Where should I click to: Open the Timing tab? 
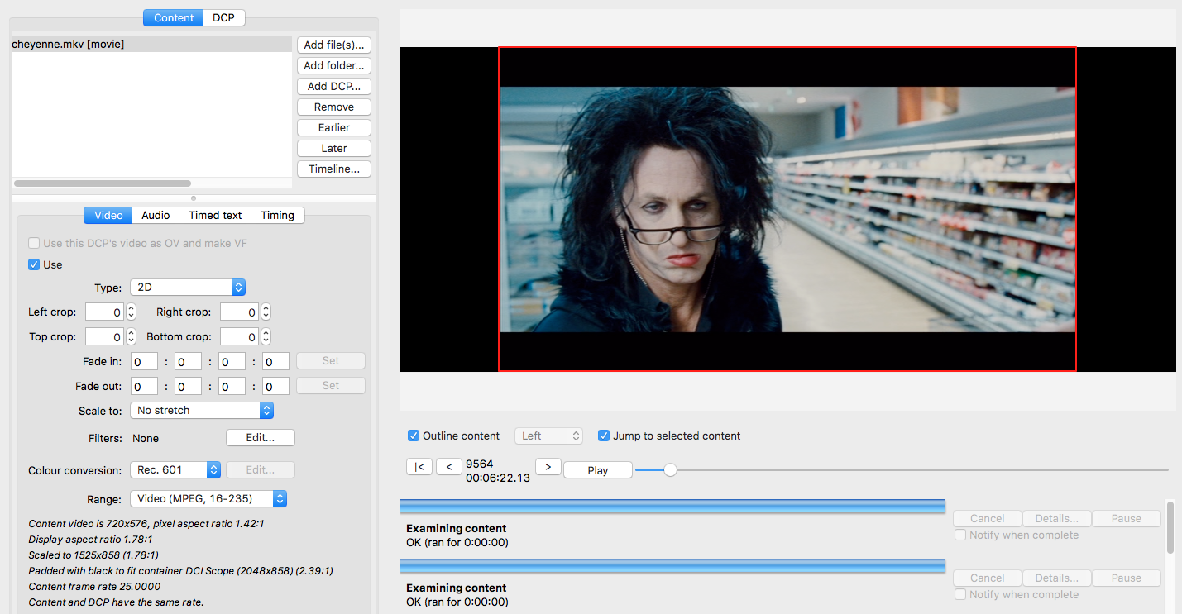click(x=277, y=215)
